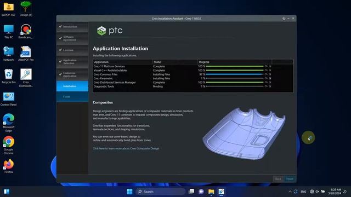The width and height of the screenshot is (351, 197).
Task: Click cancel X for Creo Distributed Services Manager
Action: click(x=270, y=83)
